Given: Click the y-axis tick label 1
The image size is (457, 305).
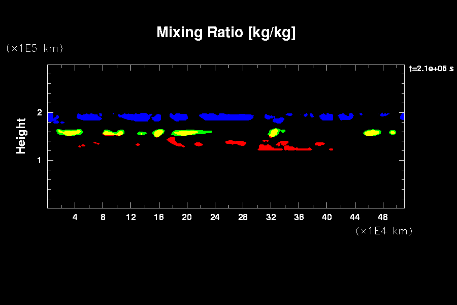Looking at the screenshot, I should click(39, 161).
